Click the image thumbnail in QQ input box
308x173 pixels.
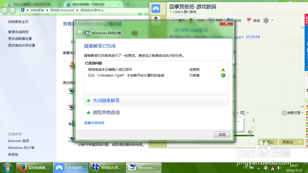(245, 127)
